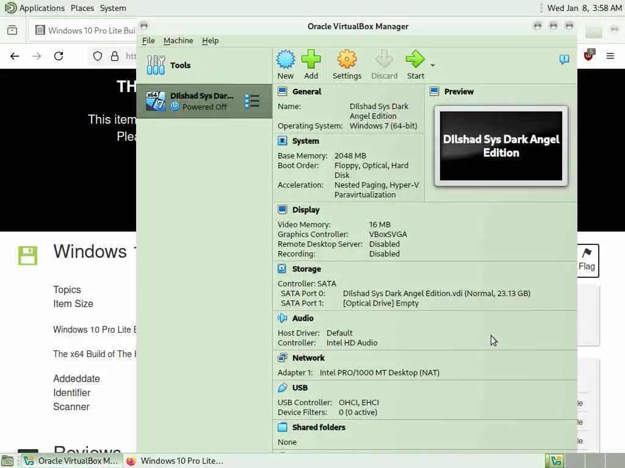Click the Audio section speaker icon
The image size is (625, 468).
[x=282, y=318]
